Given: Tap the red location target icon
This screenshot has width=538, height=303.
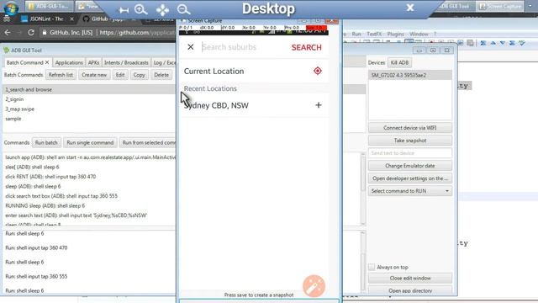Looking at the screenshot, I should (318, 71).
